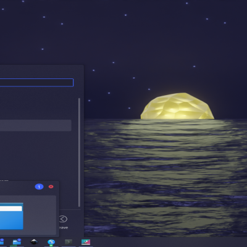The width and height of the screenshot is (247, 247).
Task: Open the Dolphin file manager taskbar icon with badge
Action: pyautogui.click(x=17, y=242)
